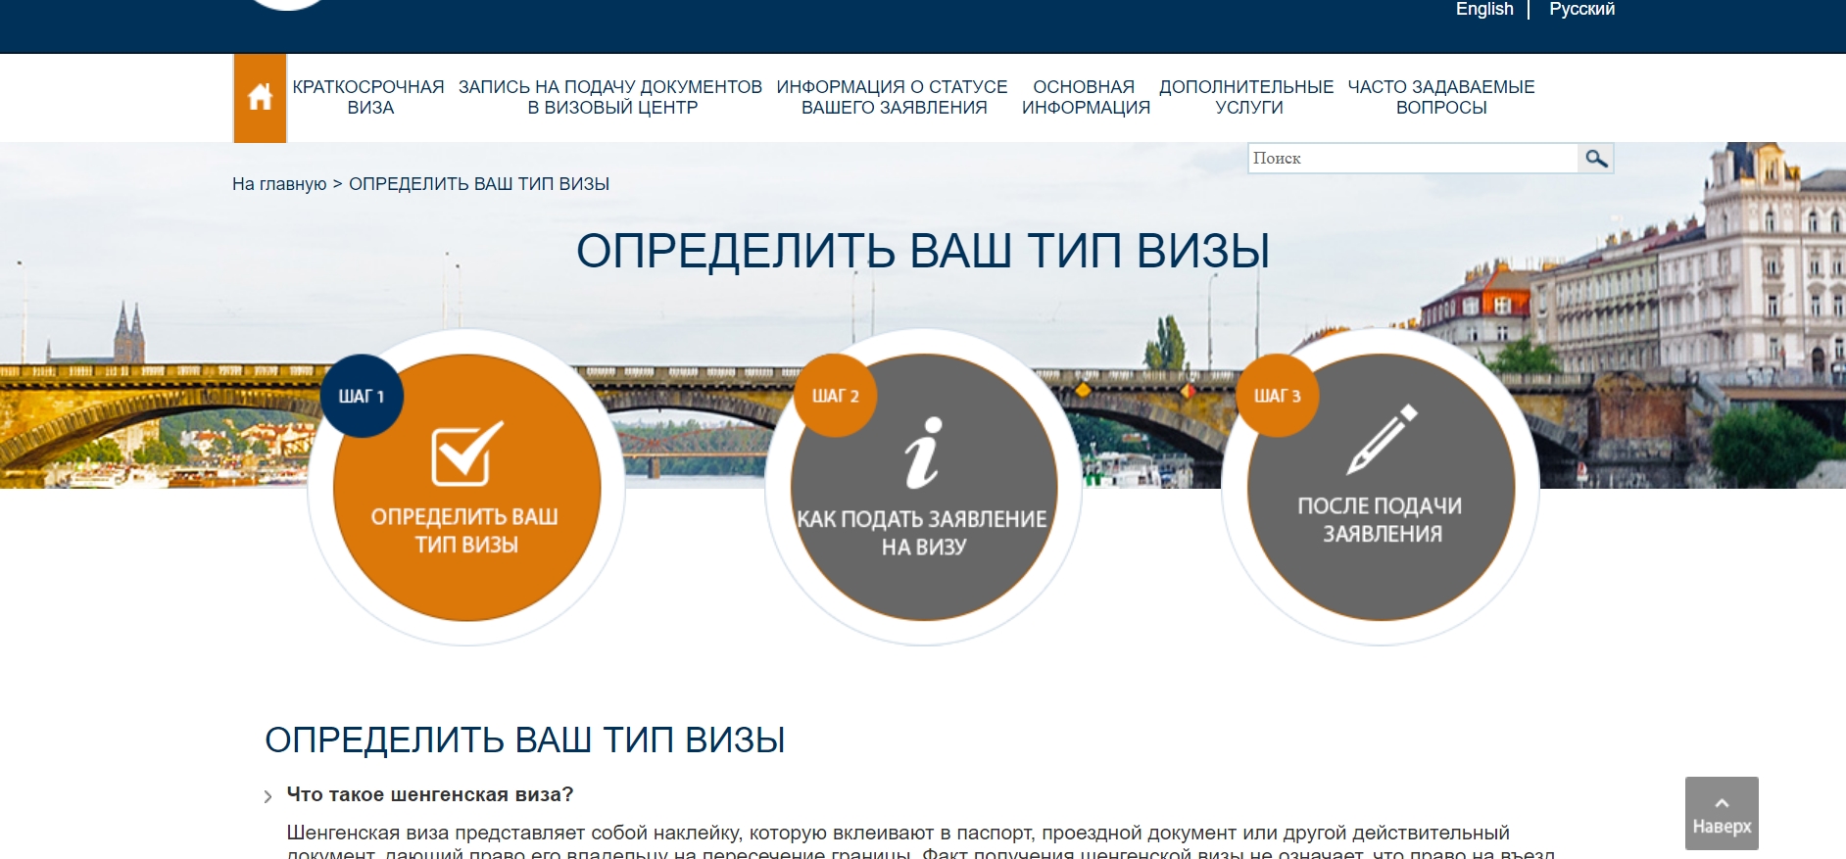This screenshot has height=859, width=1846.
Task: Expand the arrow beside Что такое шенгенская виза
Action: point(267,796)
